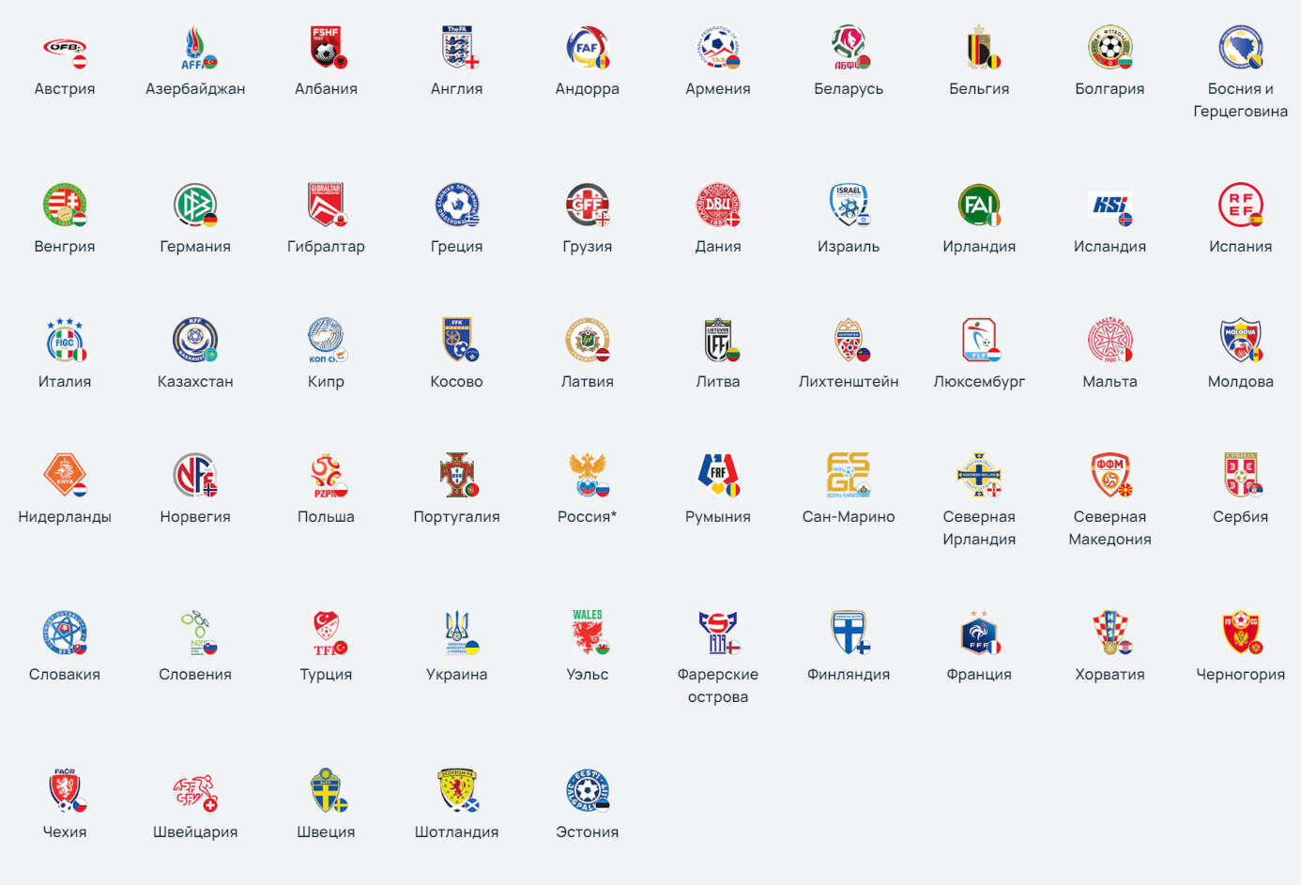Click the Croatia (Хорватия) checkered crest

click(x=1110, y=633)
